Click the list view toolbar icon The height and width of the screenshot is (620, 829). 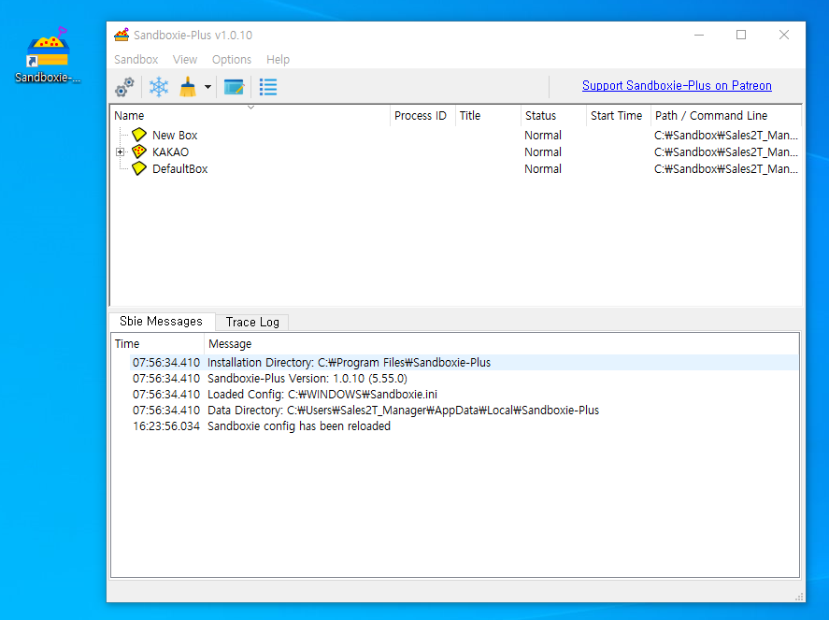coord(268,87)
